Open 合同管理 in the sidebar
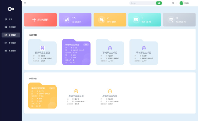198x121 pixels. 11,27
